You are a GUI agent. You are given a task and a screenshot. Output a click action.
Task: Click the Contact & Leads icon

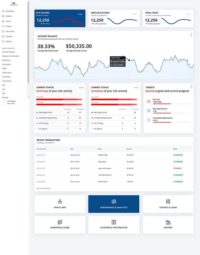(168, 201)
